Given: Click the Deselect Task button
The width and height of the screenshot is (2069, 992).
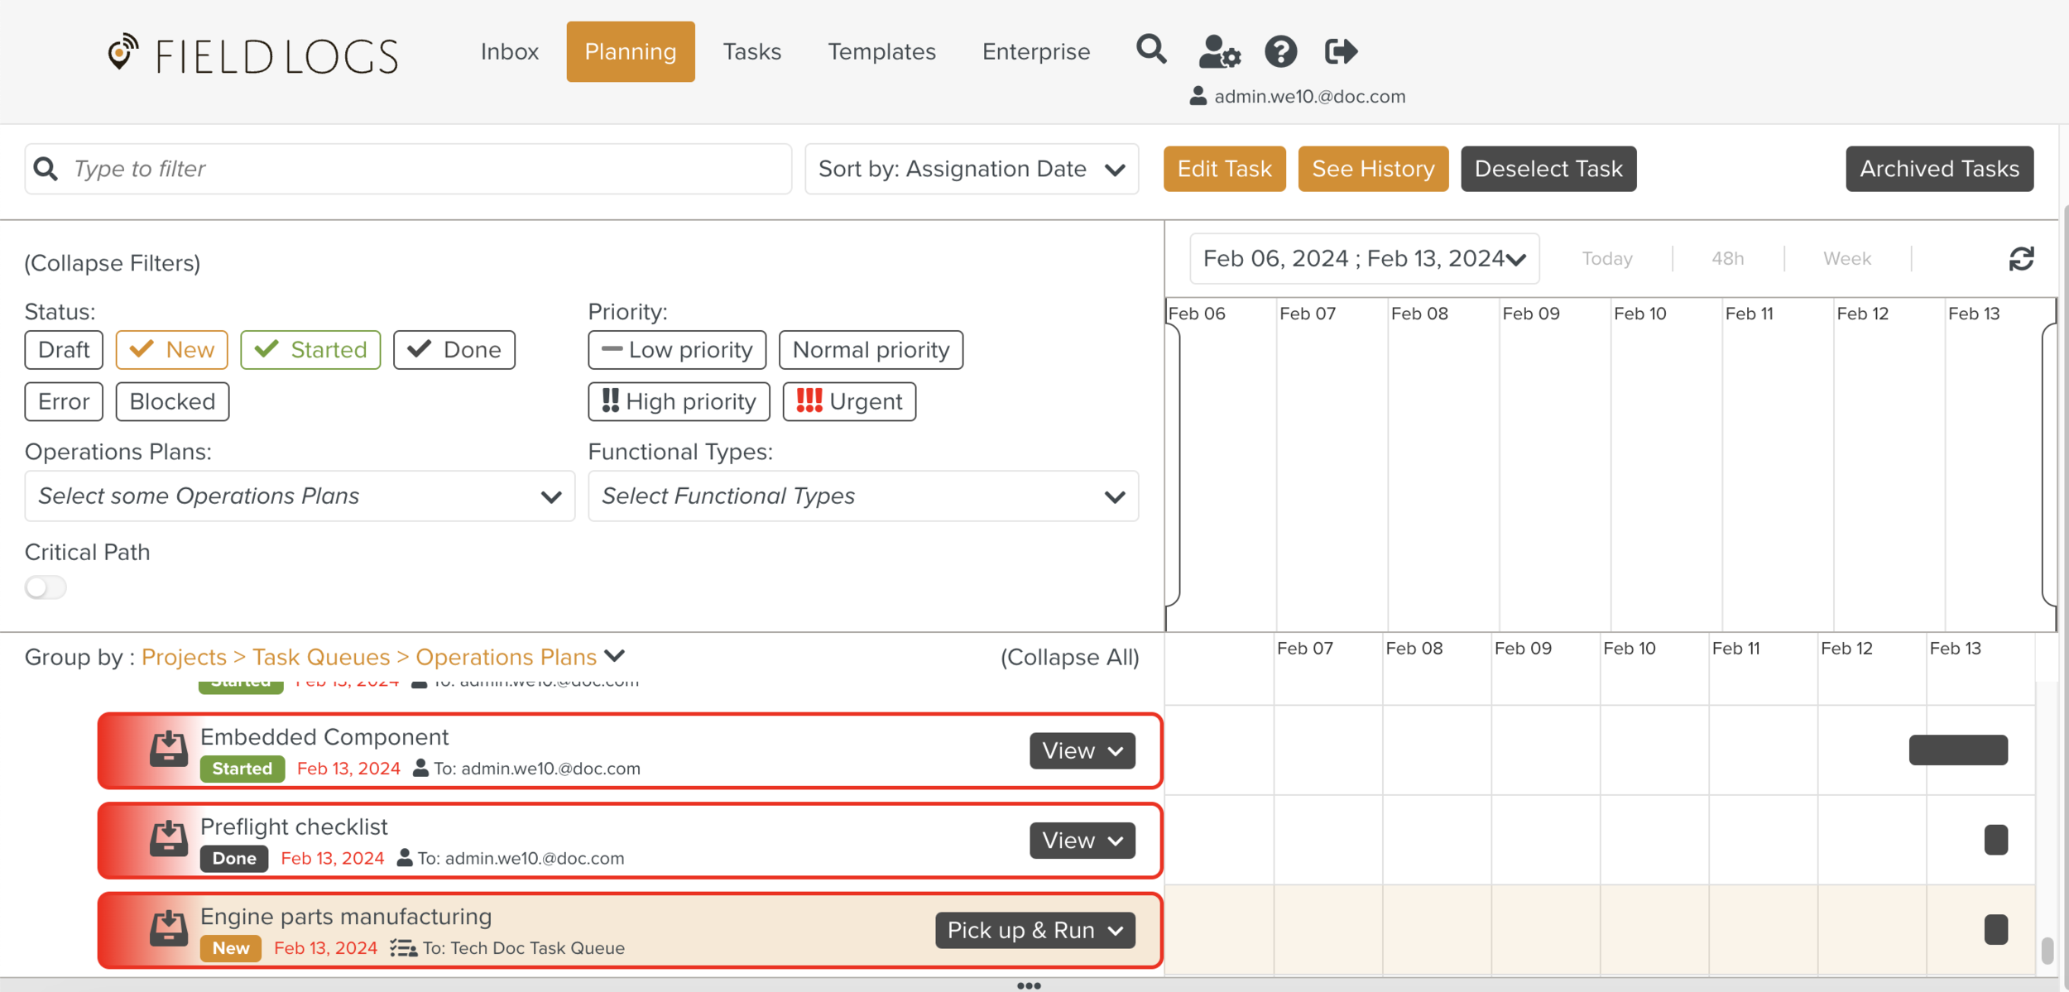Looking at the screenshot, I should click(x=1548, y=169).
